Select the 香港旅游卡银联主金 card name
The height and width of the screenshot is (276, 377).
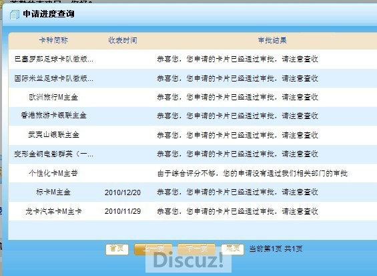point(53,116)
